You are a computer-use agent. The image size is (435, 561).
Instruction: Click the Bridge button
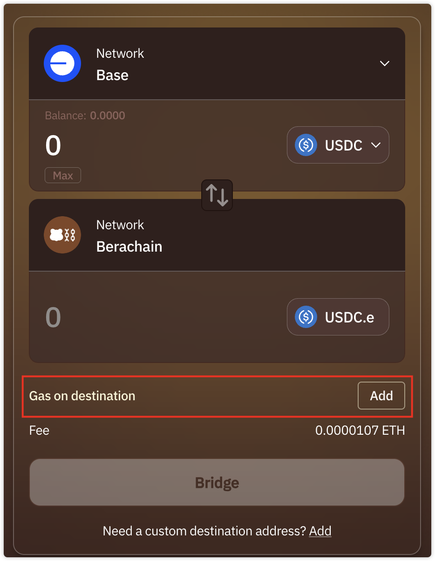pyautogui.click(x=217, y=483)
